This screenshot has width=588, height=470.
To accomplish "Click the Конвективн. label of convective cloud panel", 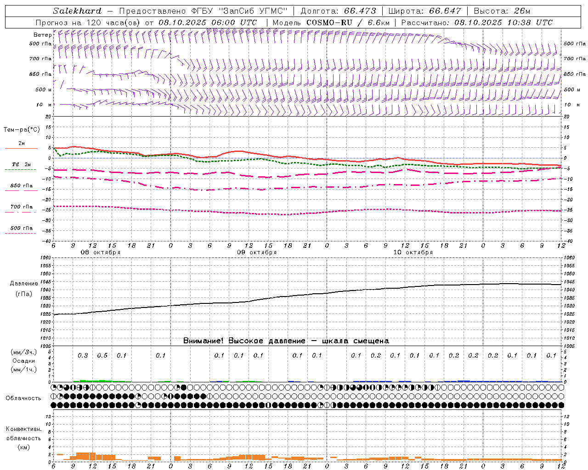I will [x=23, y=429].
